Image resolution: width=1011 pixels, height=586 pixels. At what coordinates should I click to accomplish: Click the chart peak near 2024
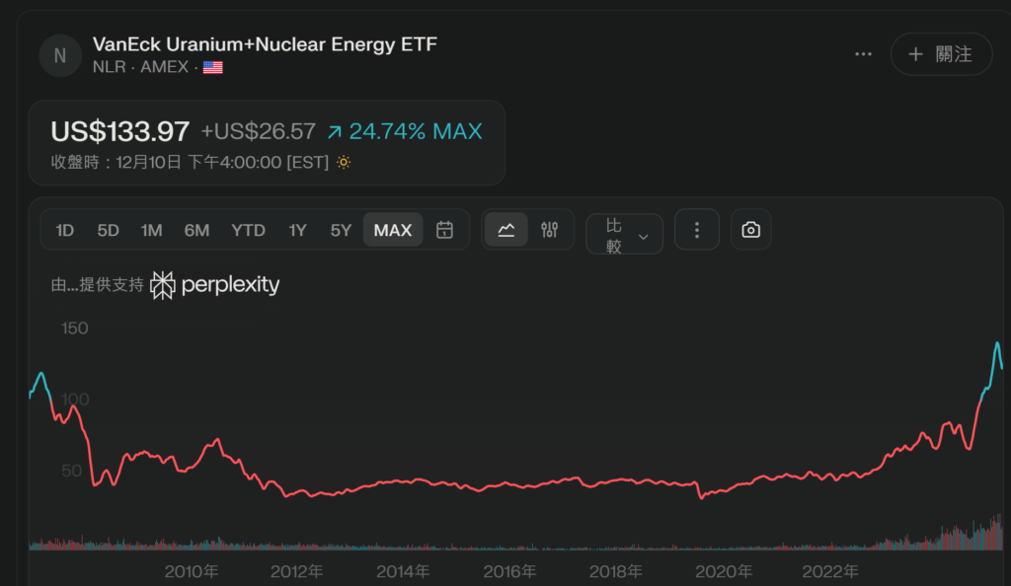point(997,343)
